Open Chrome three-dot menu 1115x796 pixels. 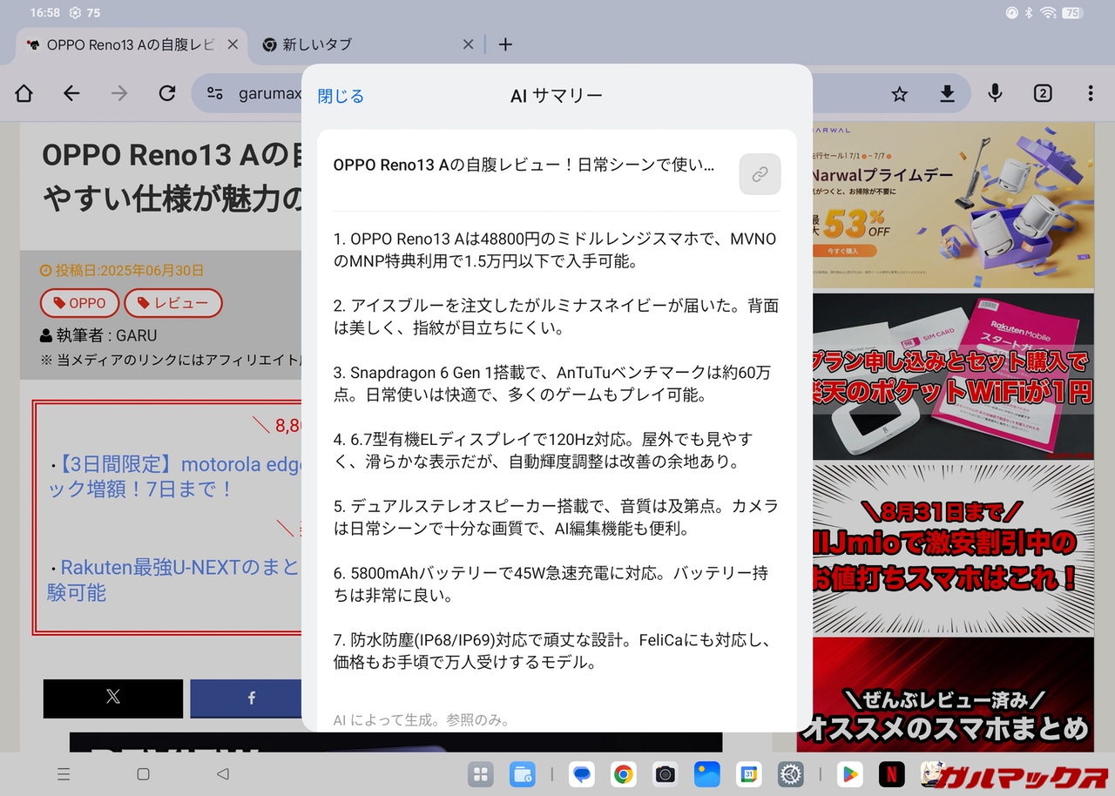click(1091, 93)
